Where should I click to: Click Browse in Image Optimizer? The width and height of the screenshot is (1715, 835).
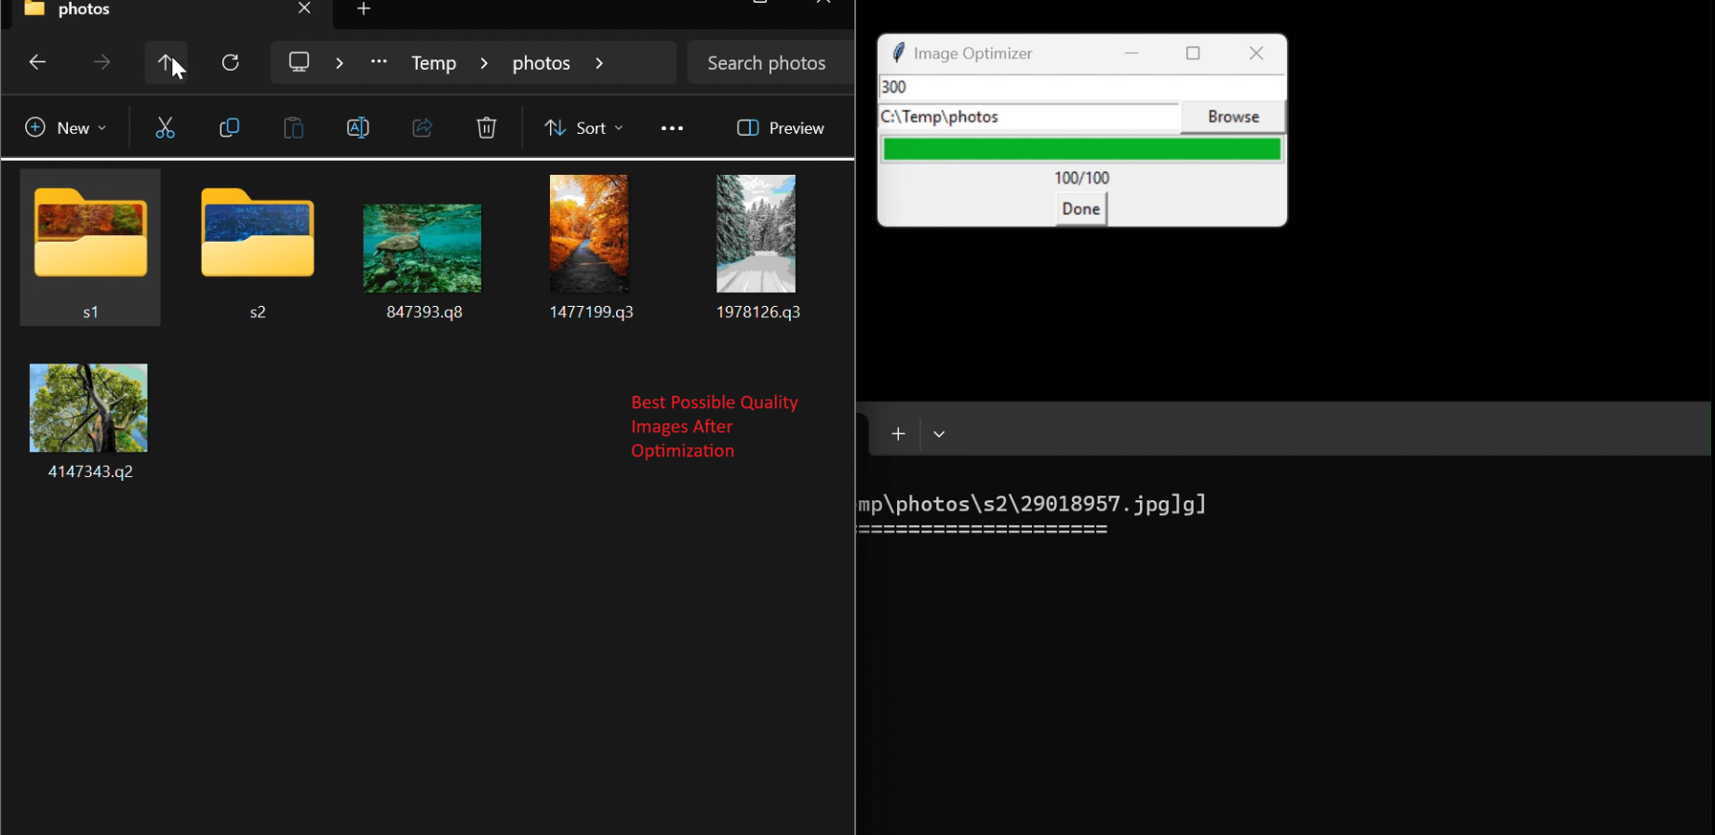click(1233, 117)
